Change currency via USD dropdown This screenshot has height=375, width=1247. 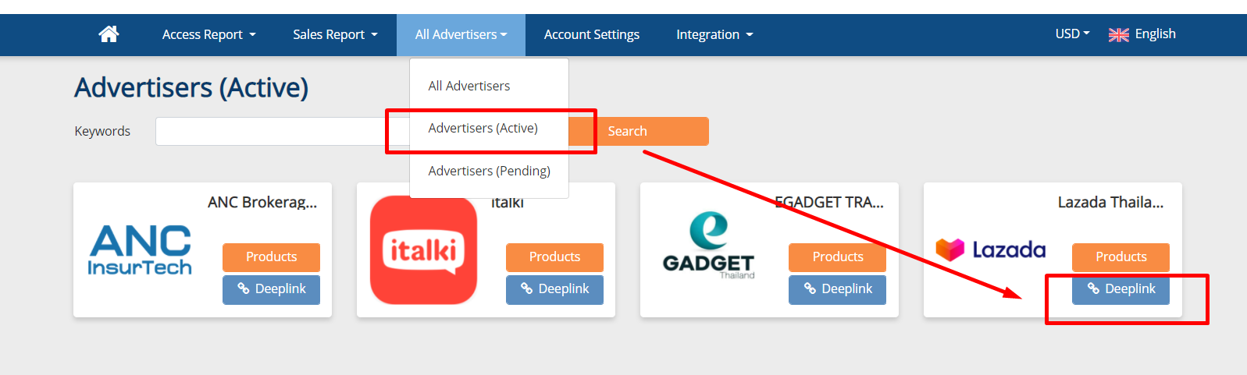[x=1072, y=34]
